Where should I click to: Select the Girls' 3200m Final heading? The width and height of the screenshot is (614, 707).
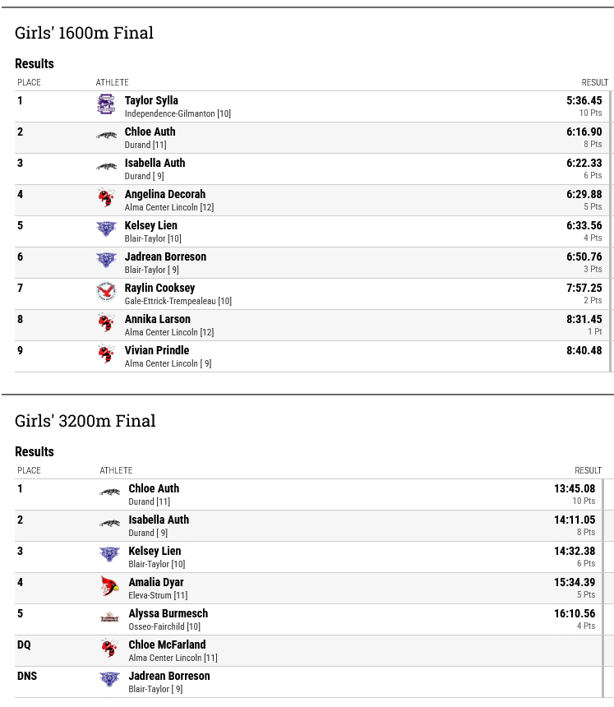click(x=85, y=421)
